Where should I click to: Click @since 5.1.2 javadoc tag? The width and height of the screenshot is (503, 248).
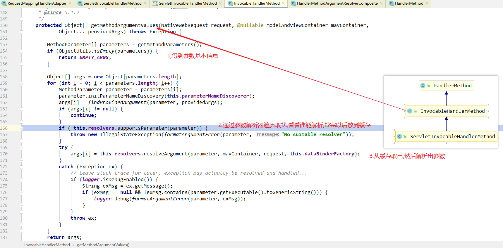(61, 12)
